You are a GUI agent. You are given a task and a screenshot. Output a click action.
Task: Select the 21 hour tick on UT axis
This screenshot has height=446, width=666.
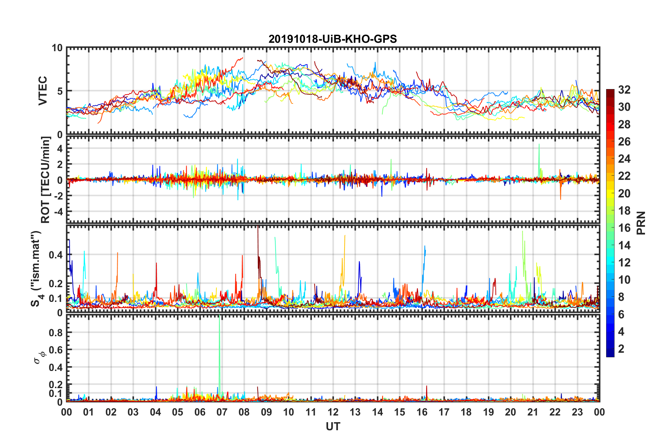click(x=533, y=412)
